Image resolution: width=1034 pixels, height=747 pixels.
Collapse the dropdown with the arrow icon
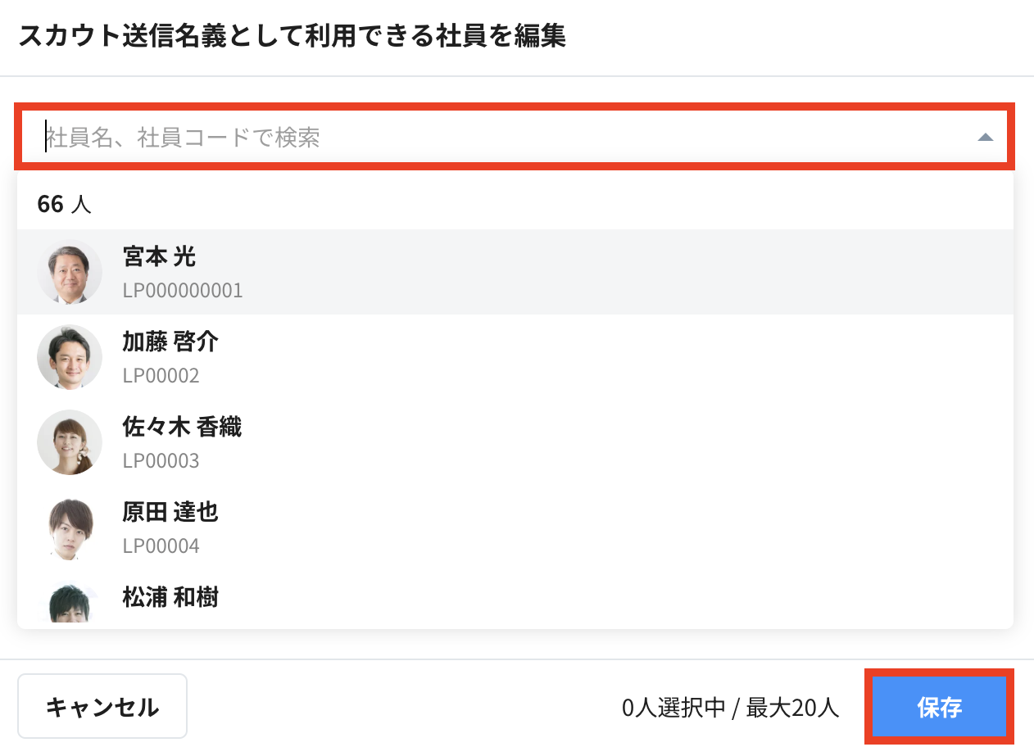click(x=985, y=138)
